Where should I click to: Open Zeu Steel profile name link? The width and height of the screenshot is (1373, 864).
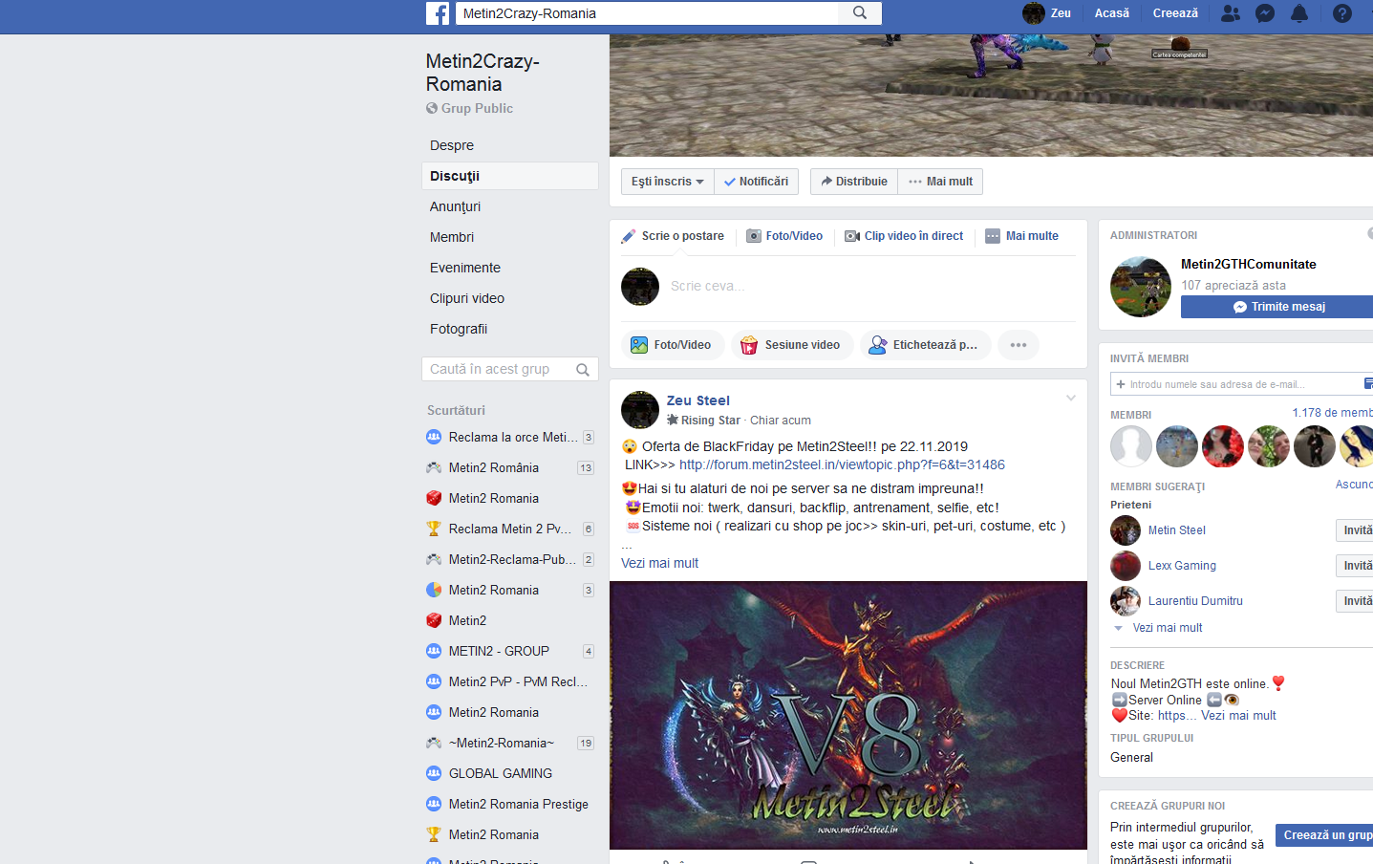[x=697, y=400]
